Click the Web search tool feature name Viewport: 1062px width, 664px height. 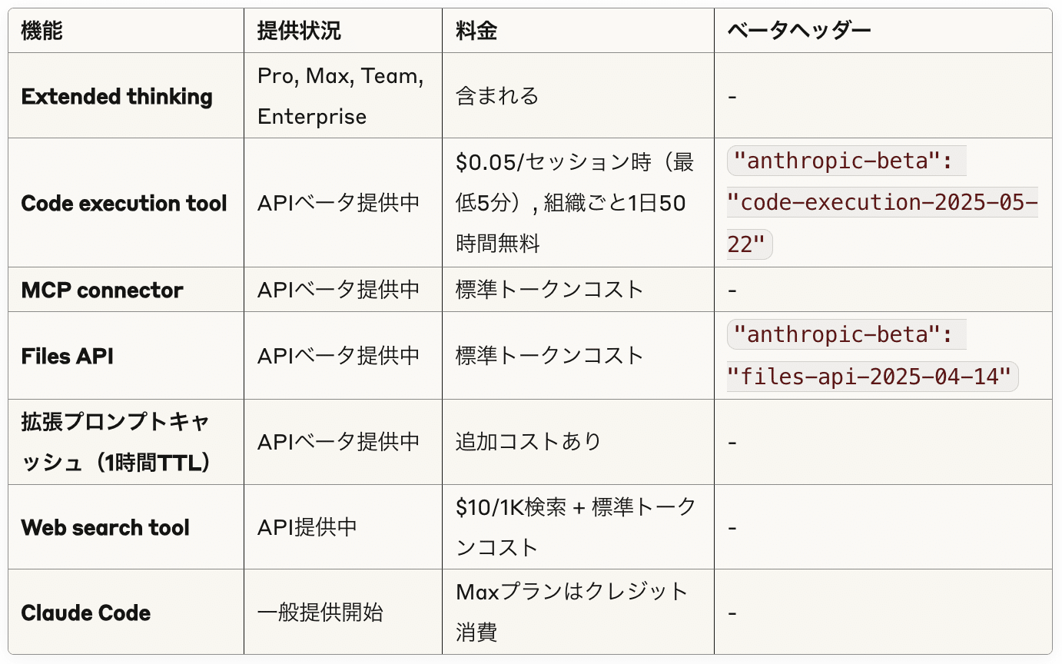coord(105,528)
